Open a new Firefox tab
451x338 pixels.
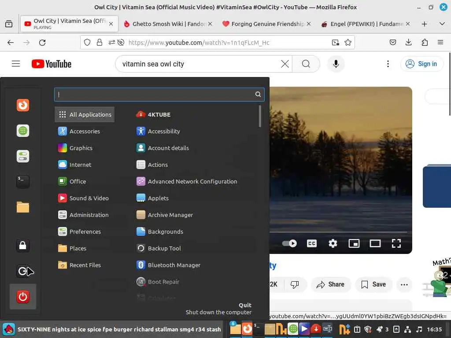point(424,24)
